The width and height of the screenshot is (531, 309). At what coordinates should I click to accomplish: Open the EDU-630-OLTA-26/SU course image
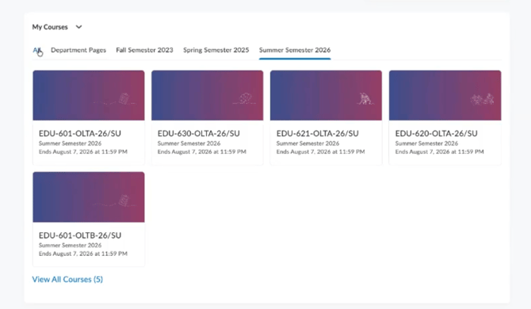coord(208,95)
